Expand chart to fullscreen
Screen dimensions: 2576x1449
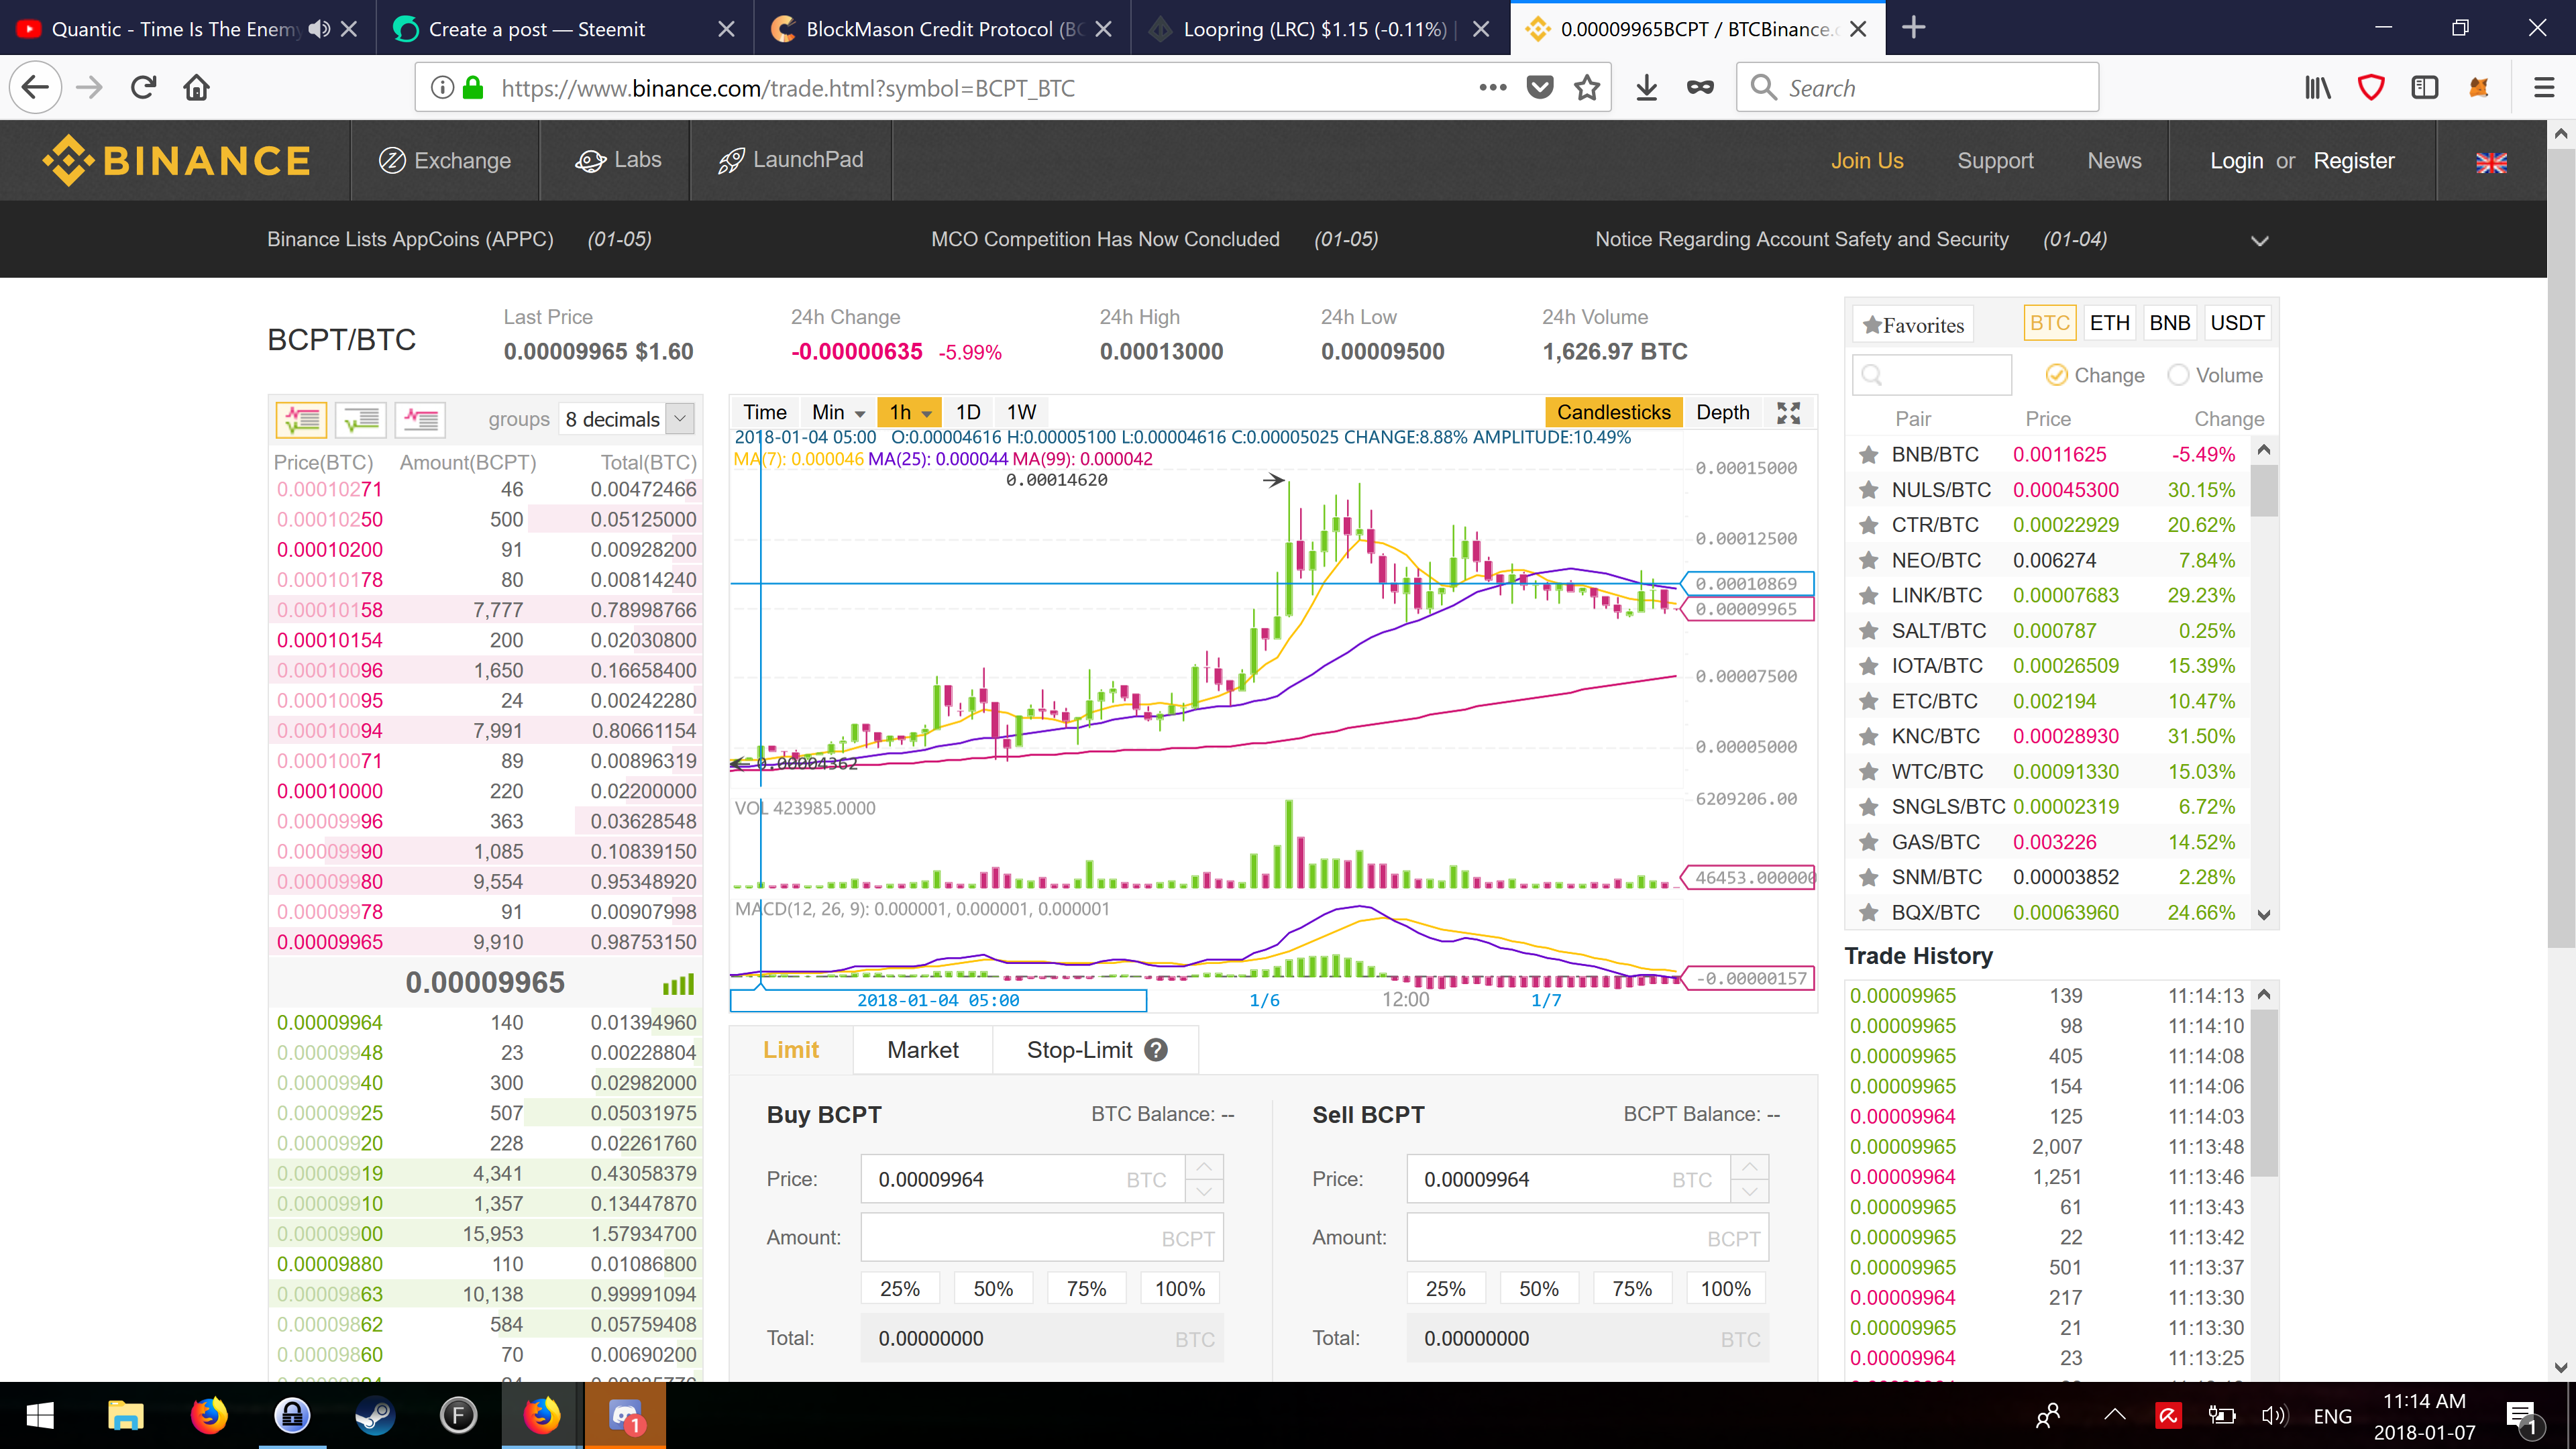tap(1788, 413)
